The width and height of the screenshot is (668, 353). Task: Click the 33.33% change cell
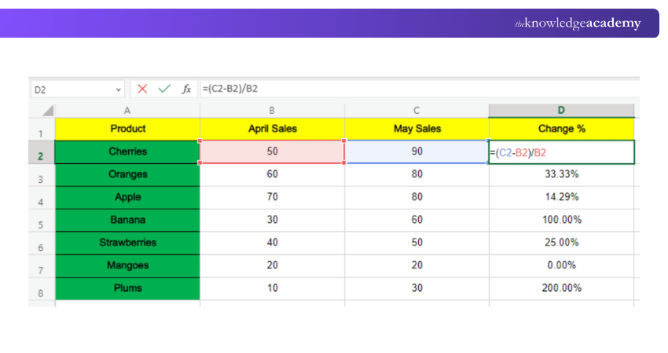pyautogui.click(x=561, y=175)
